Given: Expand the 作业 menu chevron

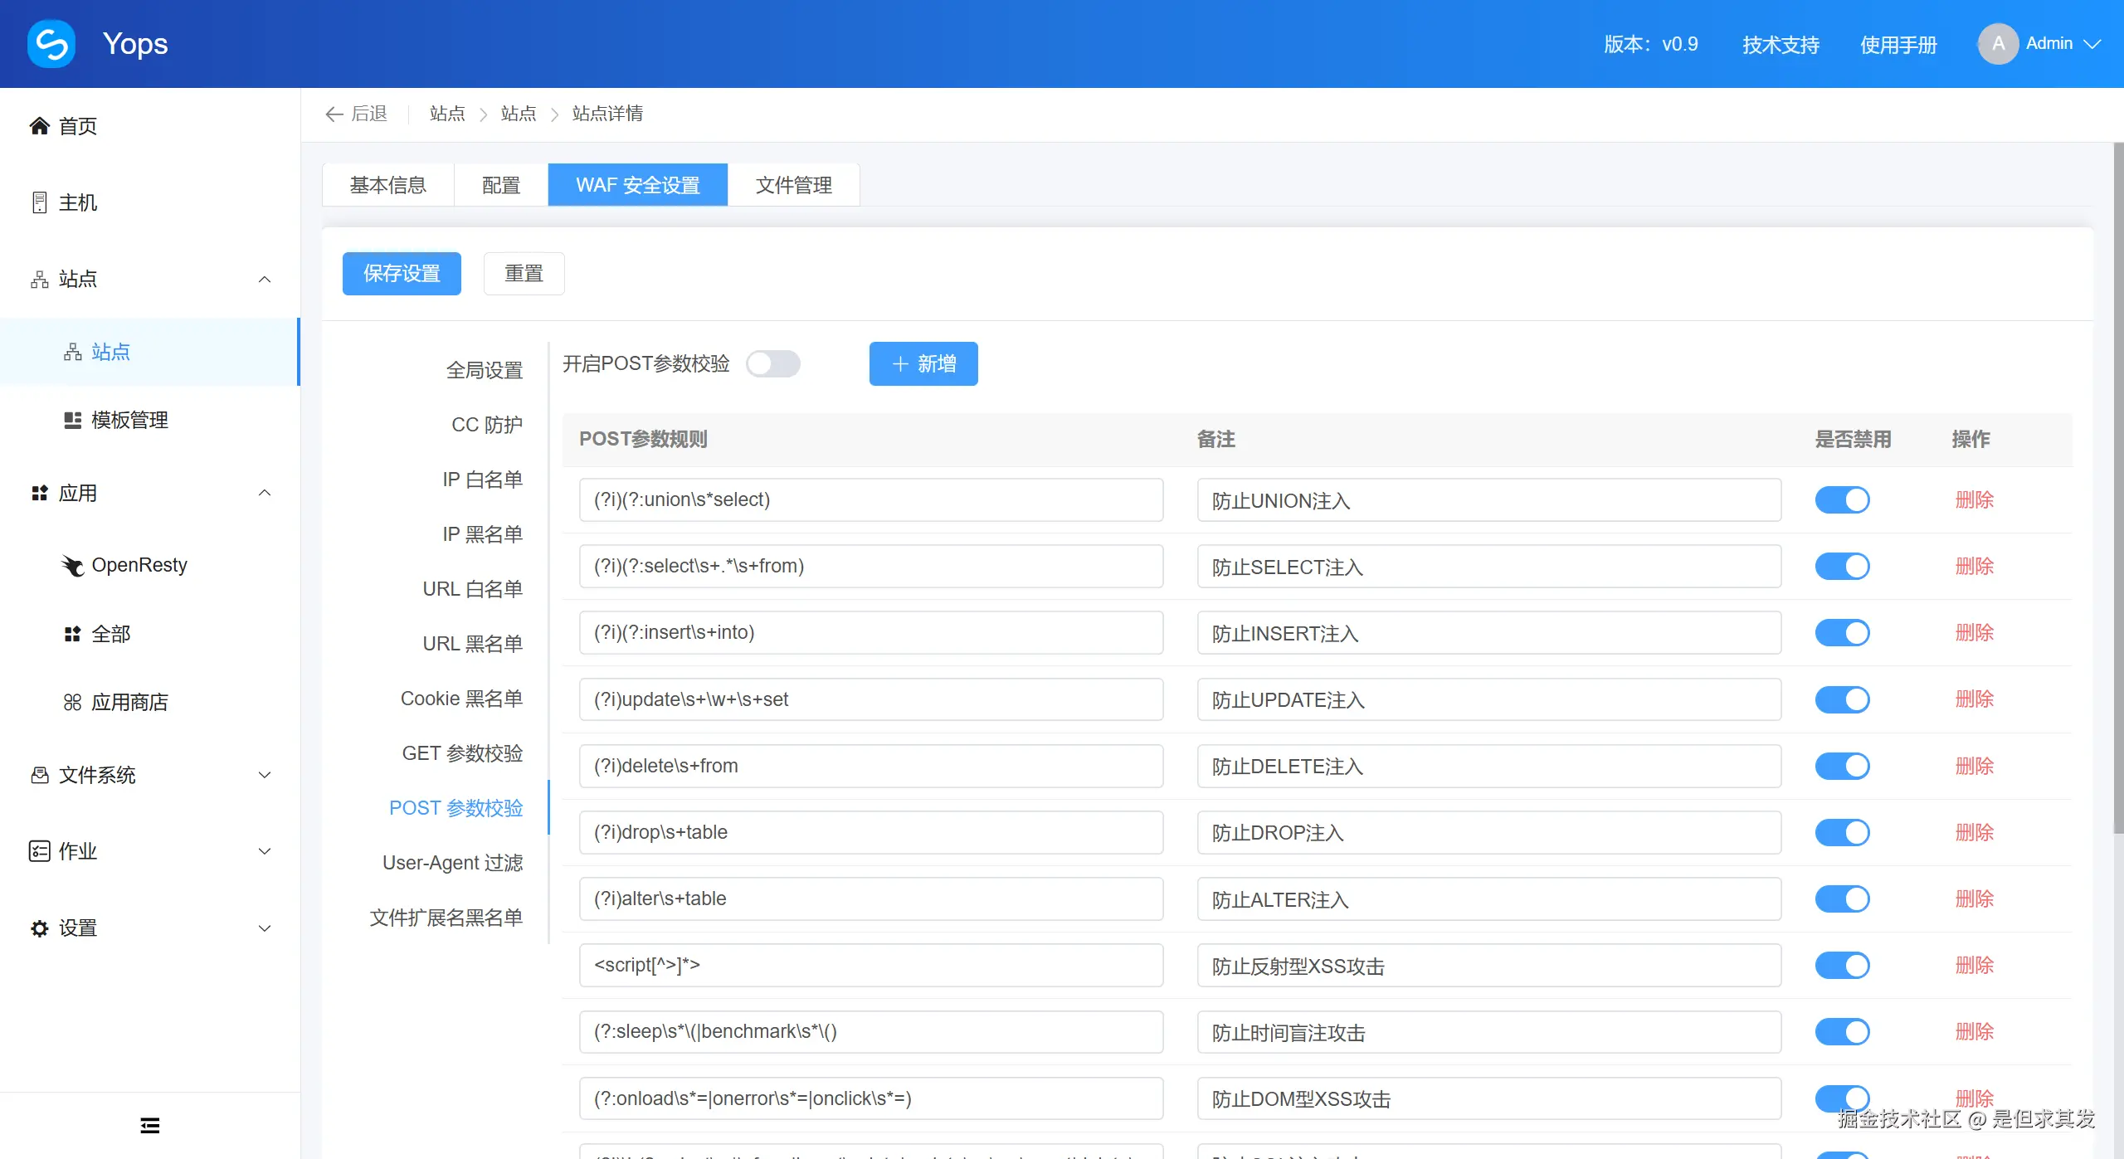Looking at the screenshot, I should 265,851.
